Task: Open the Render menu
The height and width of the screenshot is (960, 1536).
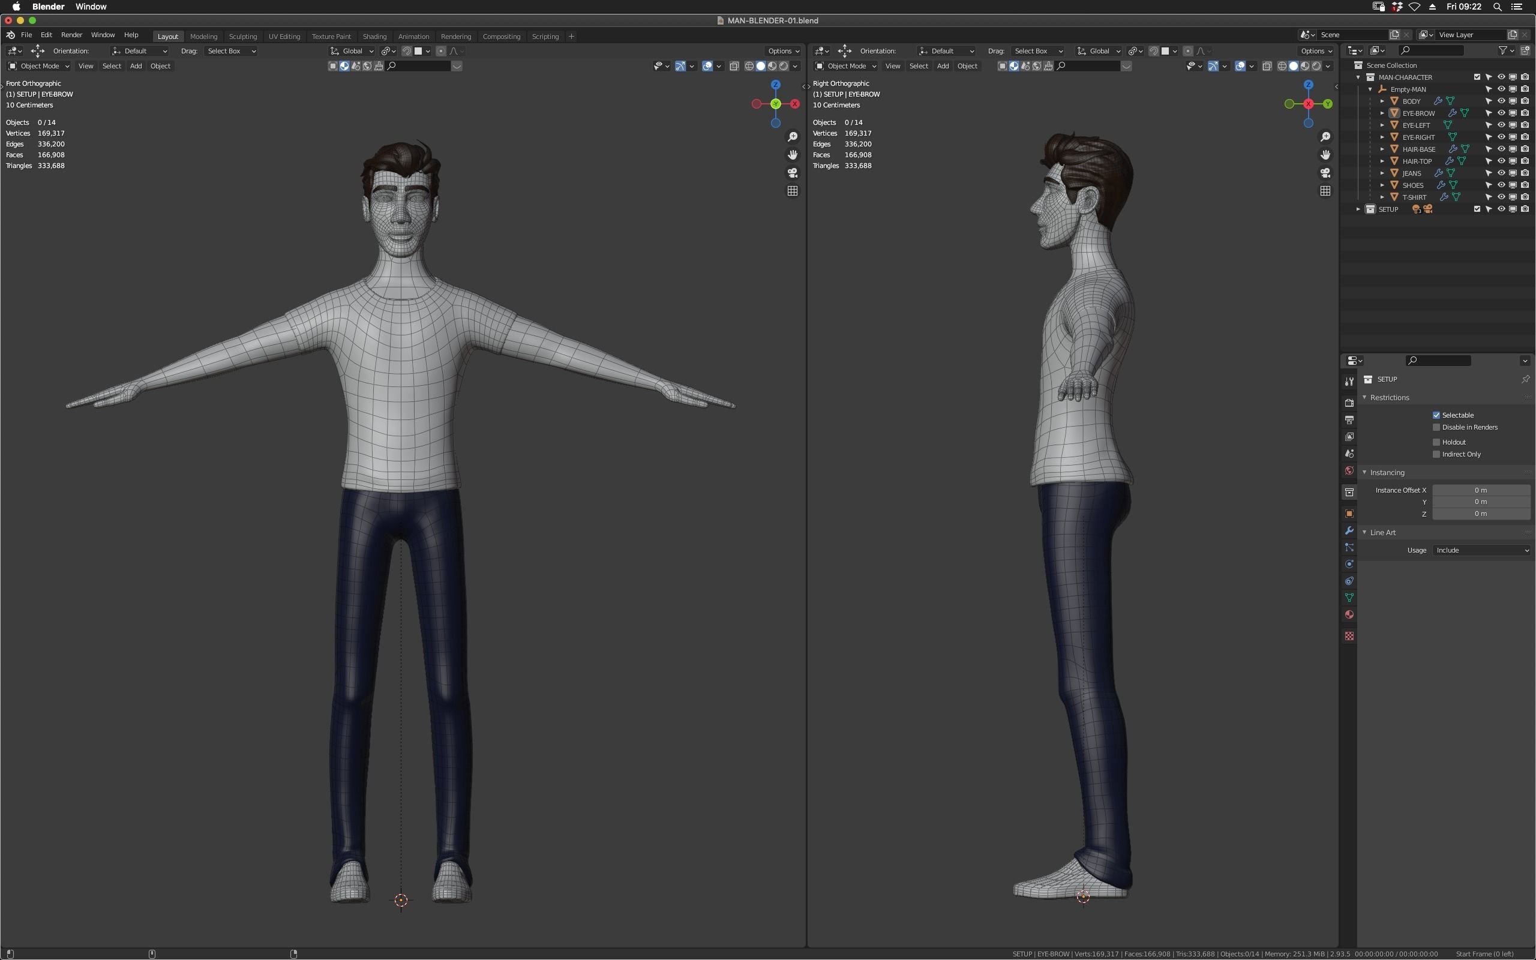Action: coord(71,35)
